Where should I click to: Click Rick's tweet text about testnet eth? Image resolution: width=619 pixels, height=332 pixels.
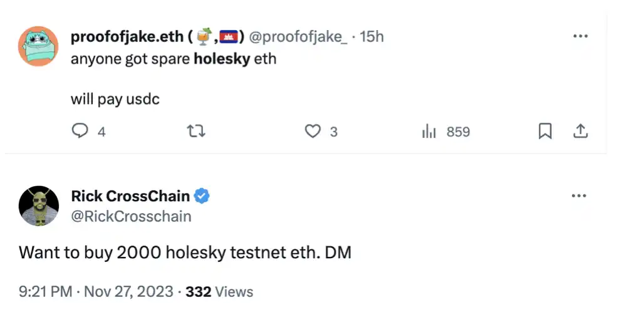click(185, 252)
